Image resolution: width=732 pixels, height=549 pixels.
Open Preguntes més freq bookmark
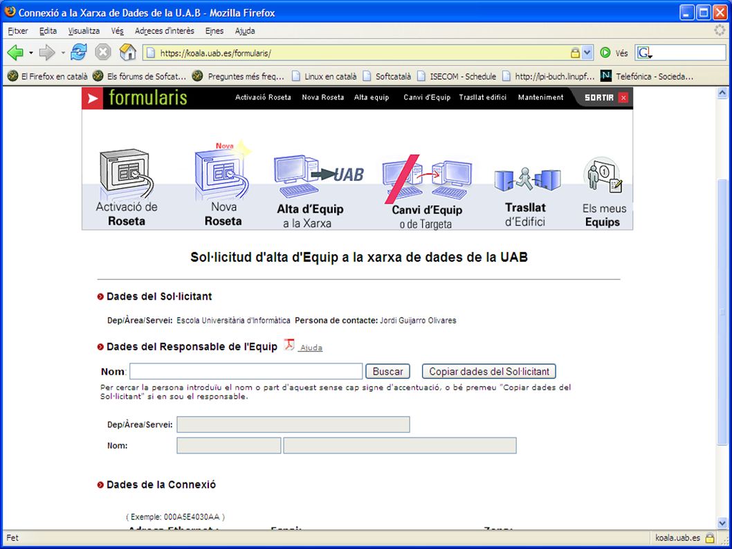239,76
